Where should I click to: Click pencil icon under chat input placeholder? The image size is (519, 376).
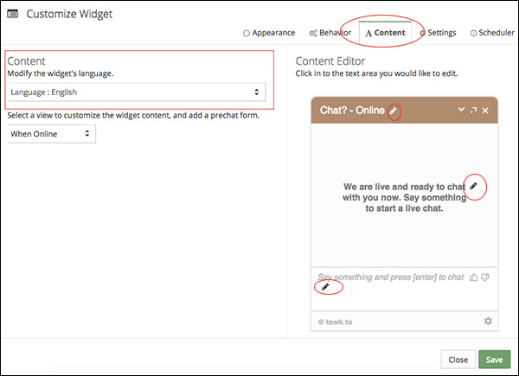pyautogui.click(x=325, y=287)
